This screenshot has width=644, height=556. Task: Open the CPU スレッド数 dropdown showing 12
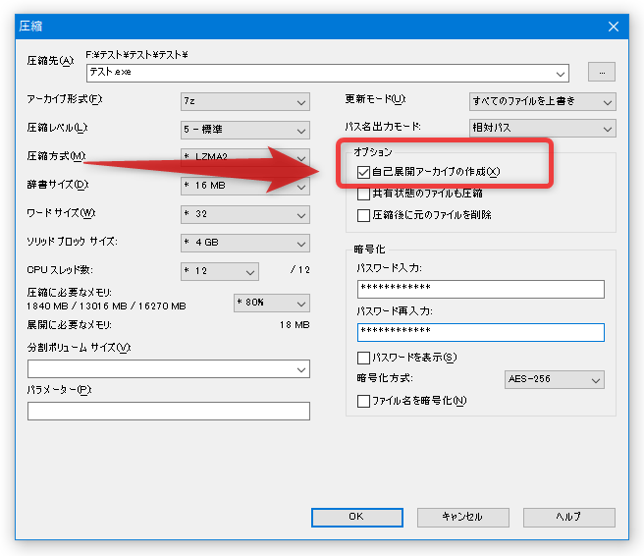[x=219, y=271]
